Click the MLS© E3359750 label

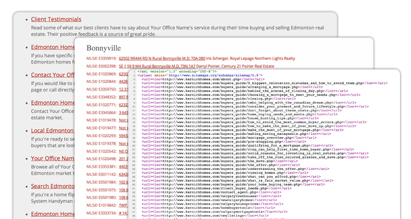(x=102, y=89)
